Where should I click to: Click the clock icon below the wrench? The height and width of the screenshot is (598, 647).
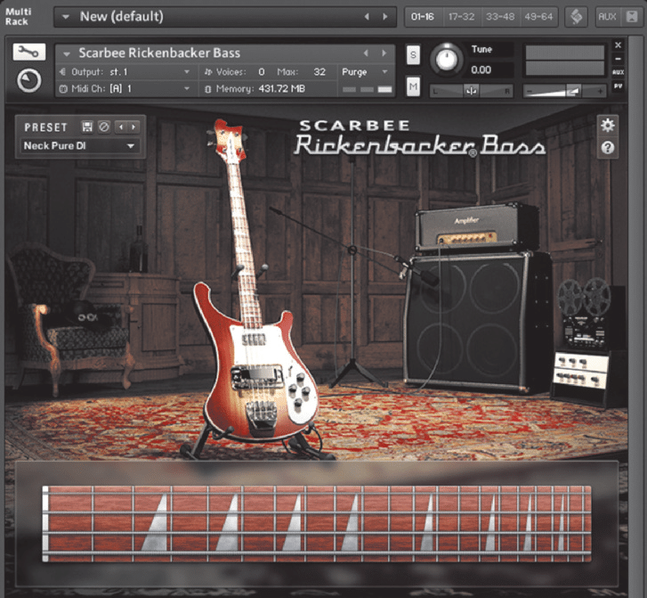[x=28, y=80]
